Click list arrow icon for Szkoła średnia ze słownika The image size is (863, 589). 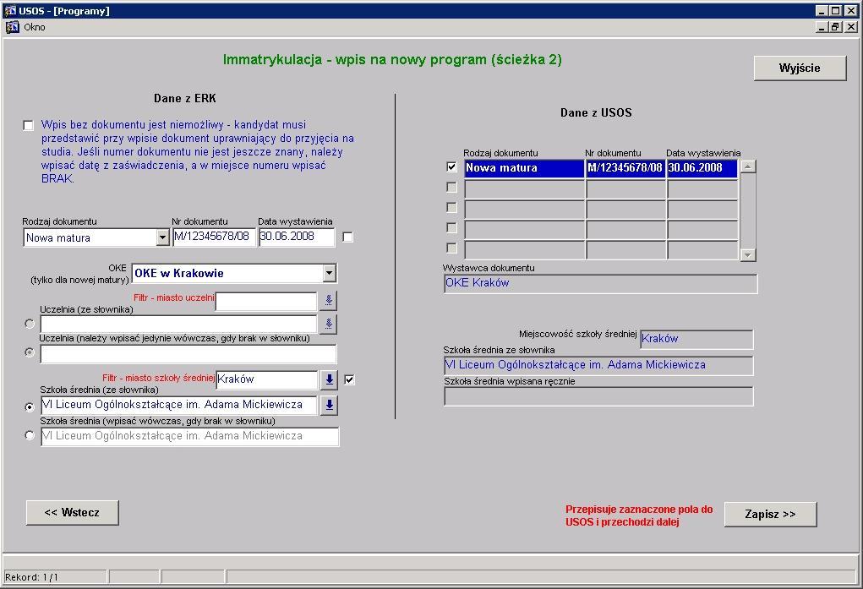pos(329,406)
